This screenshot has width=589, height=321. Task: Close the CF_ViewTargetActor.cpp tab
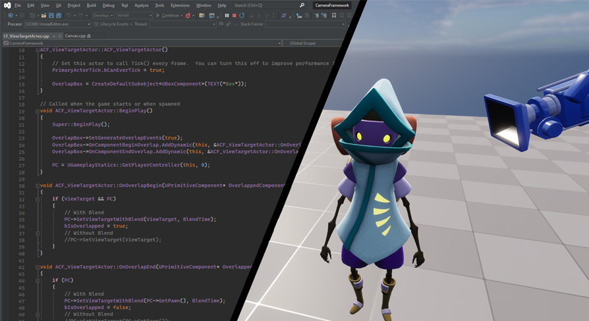(x=60, y=36)
